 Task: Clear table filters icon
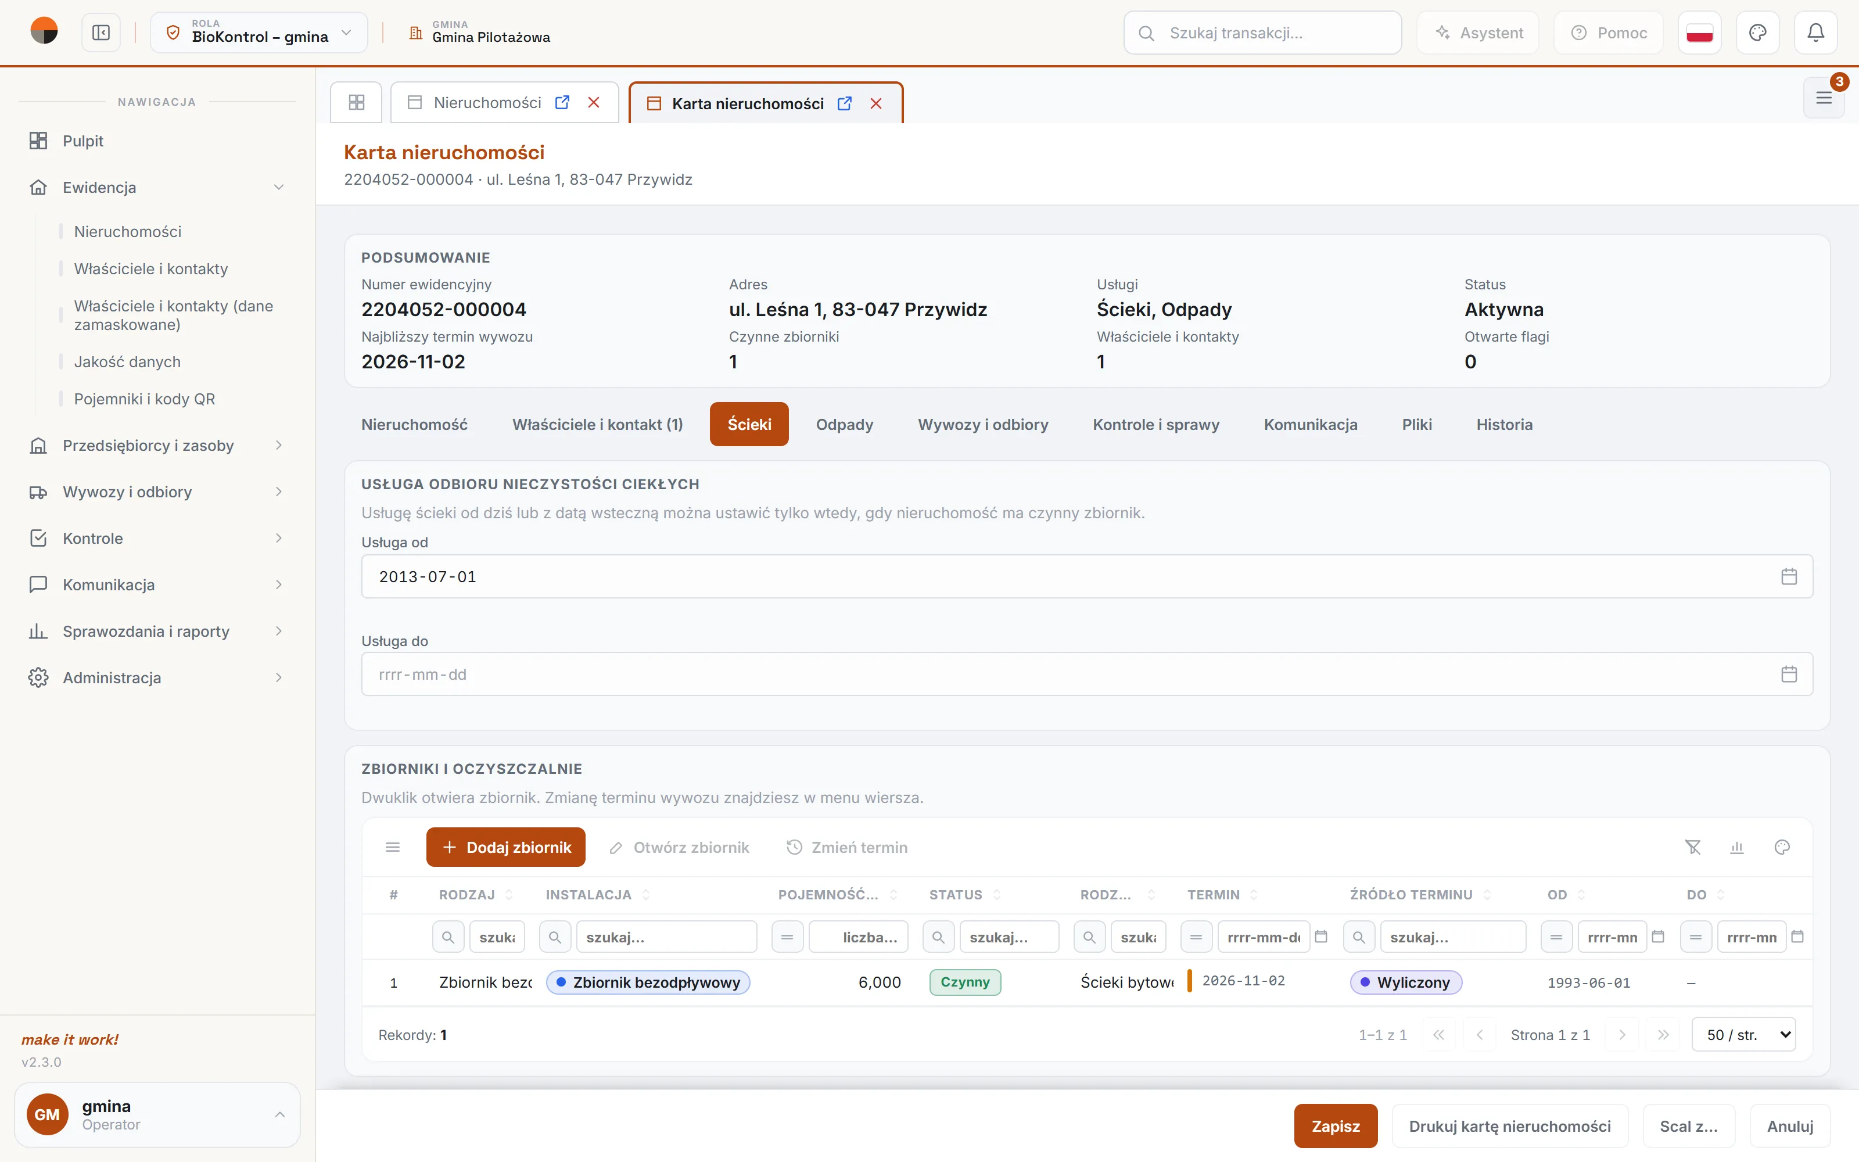[x=1692, y=847]
